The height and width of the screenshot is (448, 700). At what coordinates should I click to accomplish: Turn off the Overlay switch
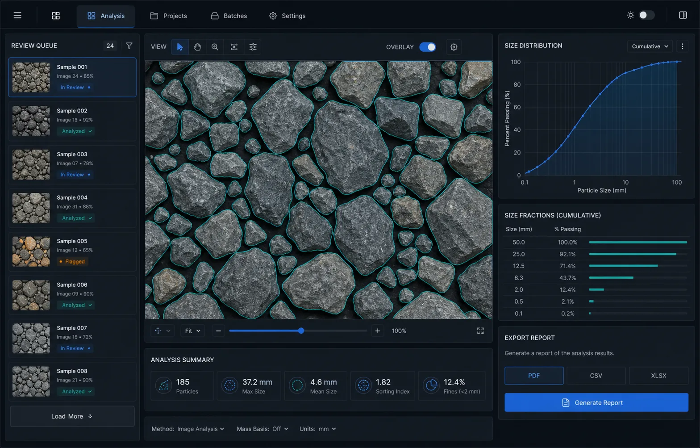point(428,47)
